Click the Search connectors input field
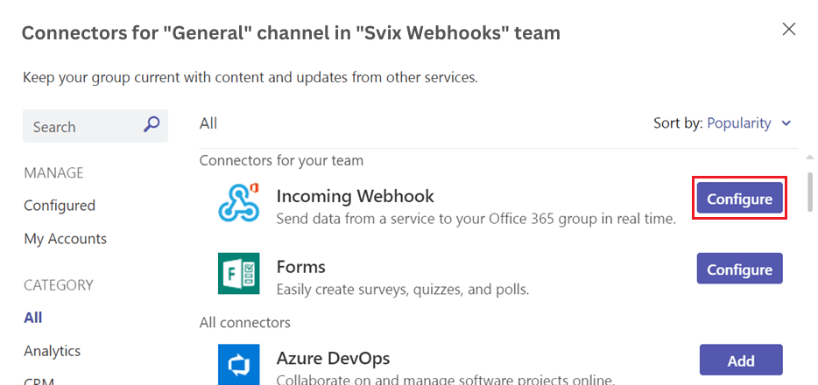 pyautogui.click(x=95, y=125)
